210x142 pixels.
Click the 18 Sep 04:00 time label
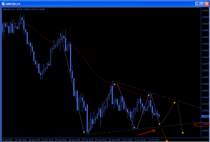pyautogui.click(x=34, y=140)
